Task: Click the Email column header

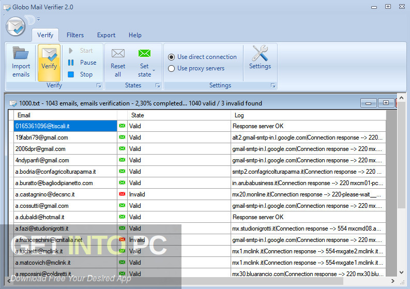Action: pos(65,115)
